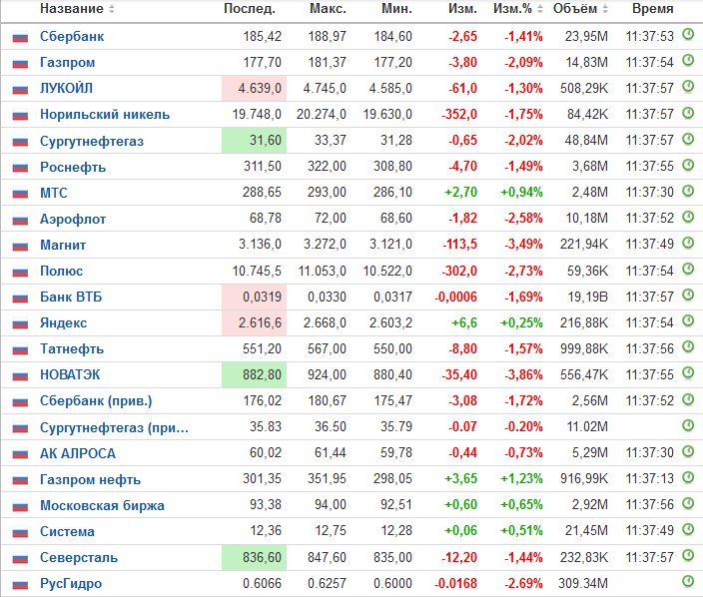703x597 pixels.
Task: Click the Russian flag icon beside Газпром
Action: coord(20,63)
